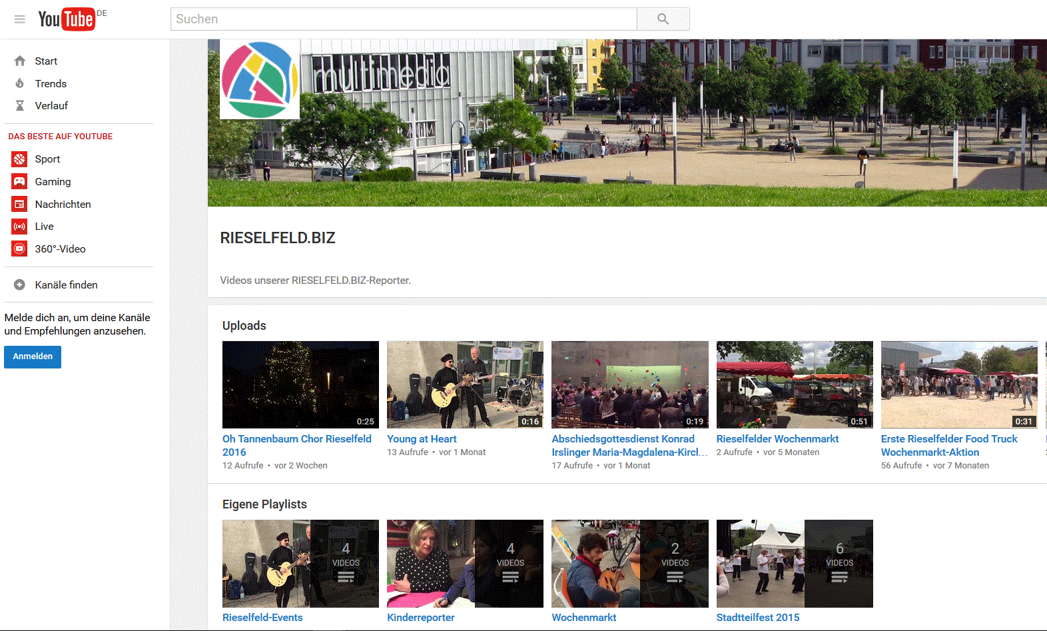Open Wochenmarkt playlist thumbnail
This screenshot has width=1047, height=631.
630,564
